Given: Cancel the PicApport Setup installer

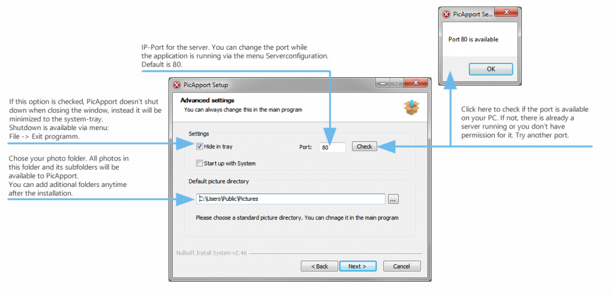Looking at the screenshot, I should (402, 266).
